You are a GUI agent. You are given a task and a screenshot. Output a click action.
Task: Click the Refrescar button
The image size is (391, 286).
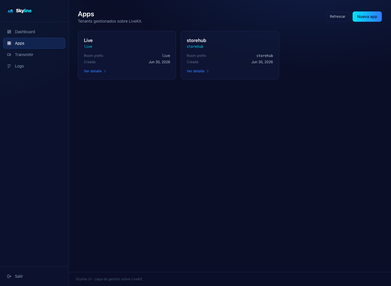[338, 17]
